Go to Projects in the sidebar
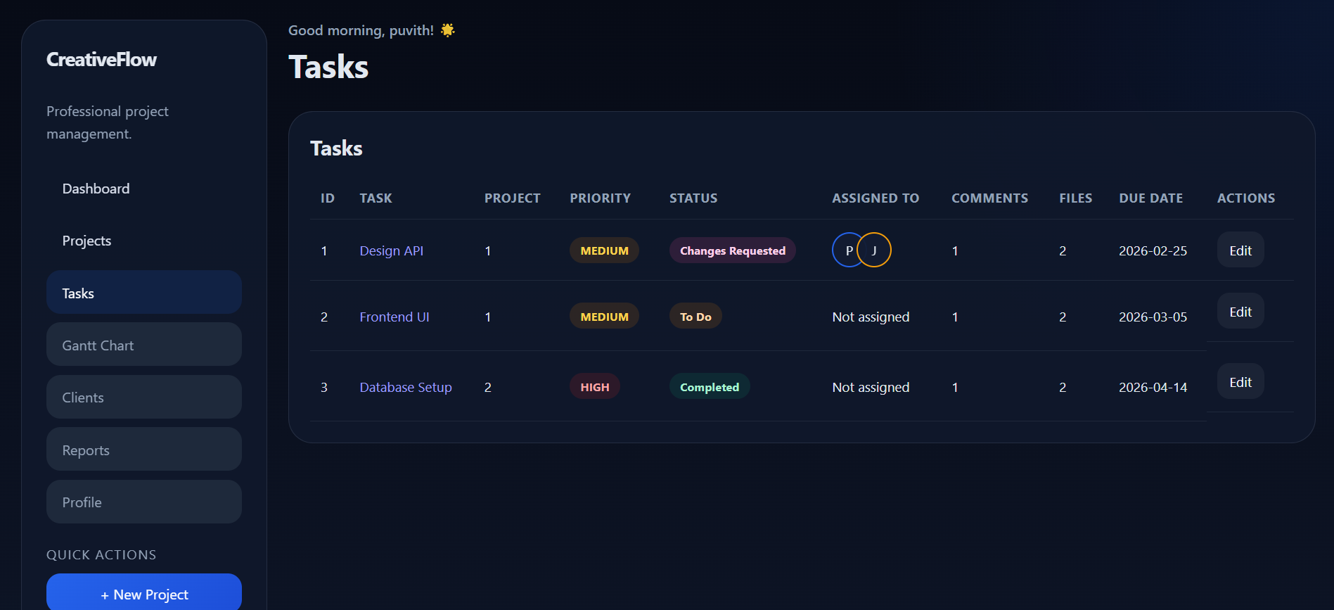 [144, 241]
